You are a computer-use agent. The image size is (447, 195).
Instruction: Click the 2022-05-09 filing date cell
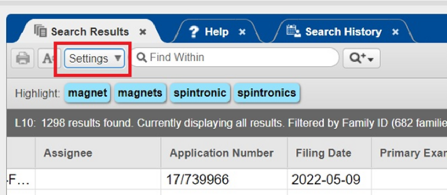click(326, 179)
